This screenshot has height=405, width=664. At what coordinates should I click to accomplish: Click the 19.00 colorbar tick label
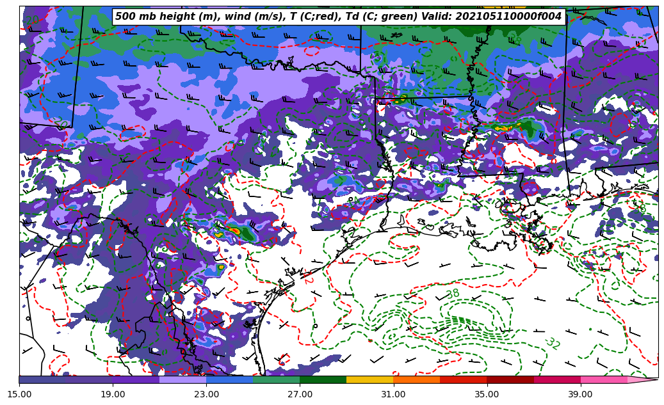[113, 394]
